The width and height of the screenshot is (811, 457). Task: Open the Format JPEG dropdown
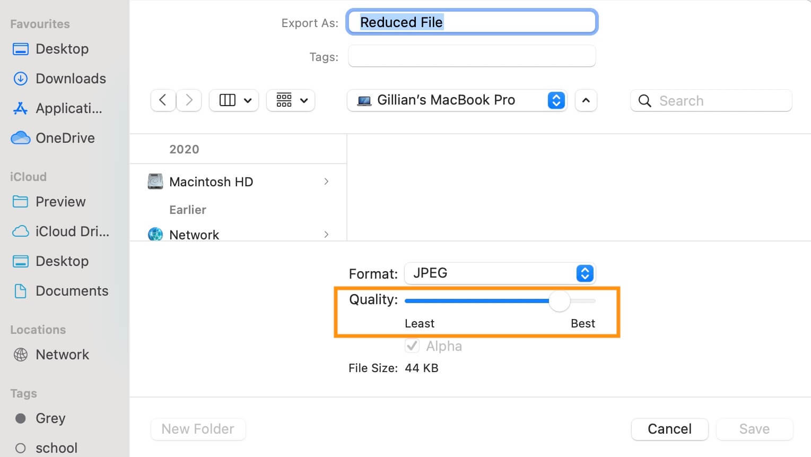[500, 273]
